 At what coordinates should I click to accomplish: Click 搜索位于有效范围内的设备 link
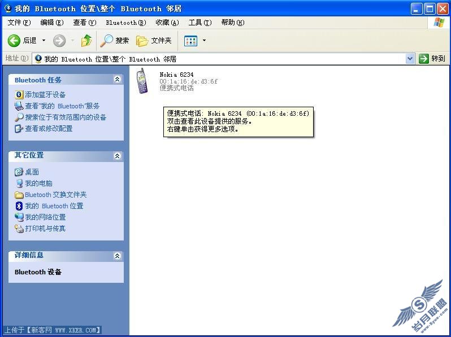(66, 117)
